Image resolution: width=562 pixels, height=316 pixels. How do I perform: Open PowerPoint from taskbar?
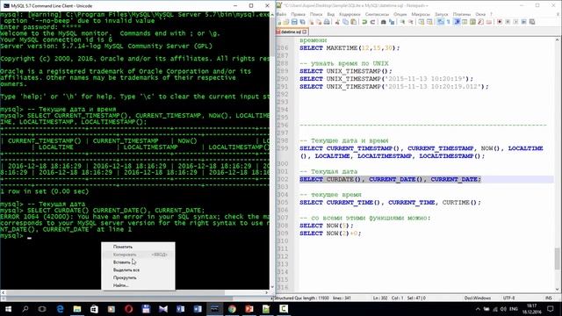(x=249, y=309)
